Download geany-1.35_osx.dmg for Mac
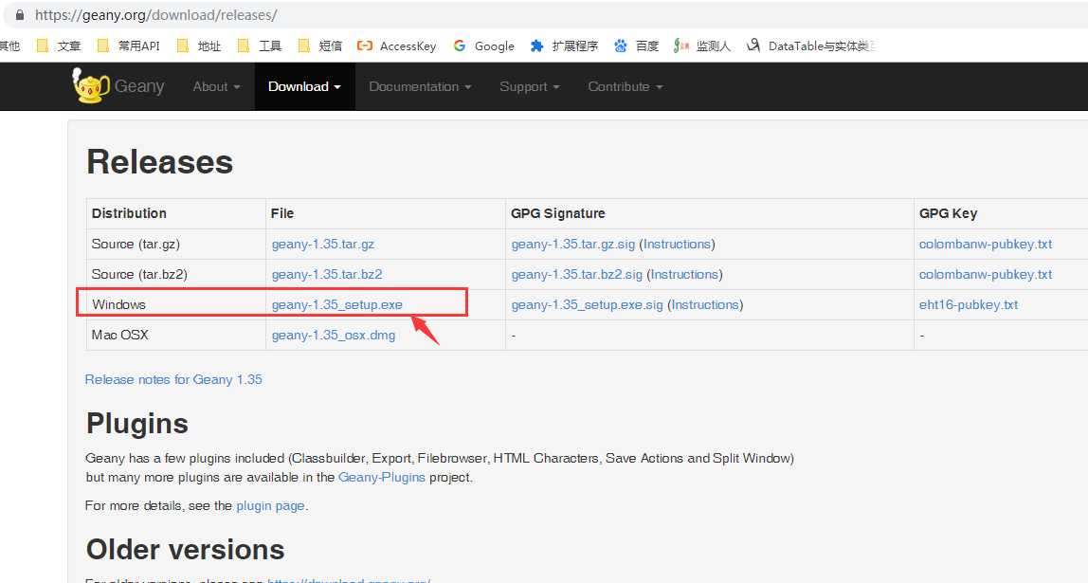The width and height of the screenshot is (1088, 583). (333, 336)
